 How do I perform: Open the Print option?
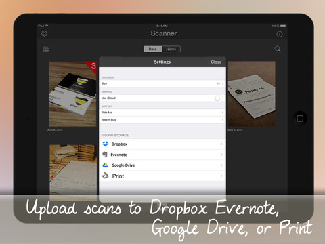coord(162,176)
